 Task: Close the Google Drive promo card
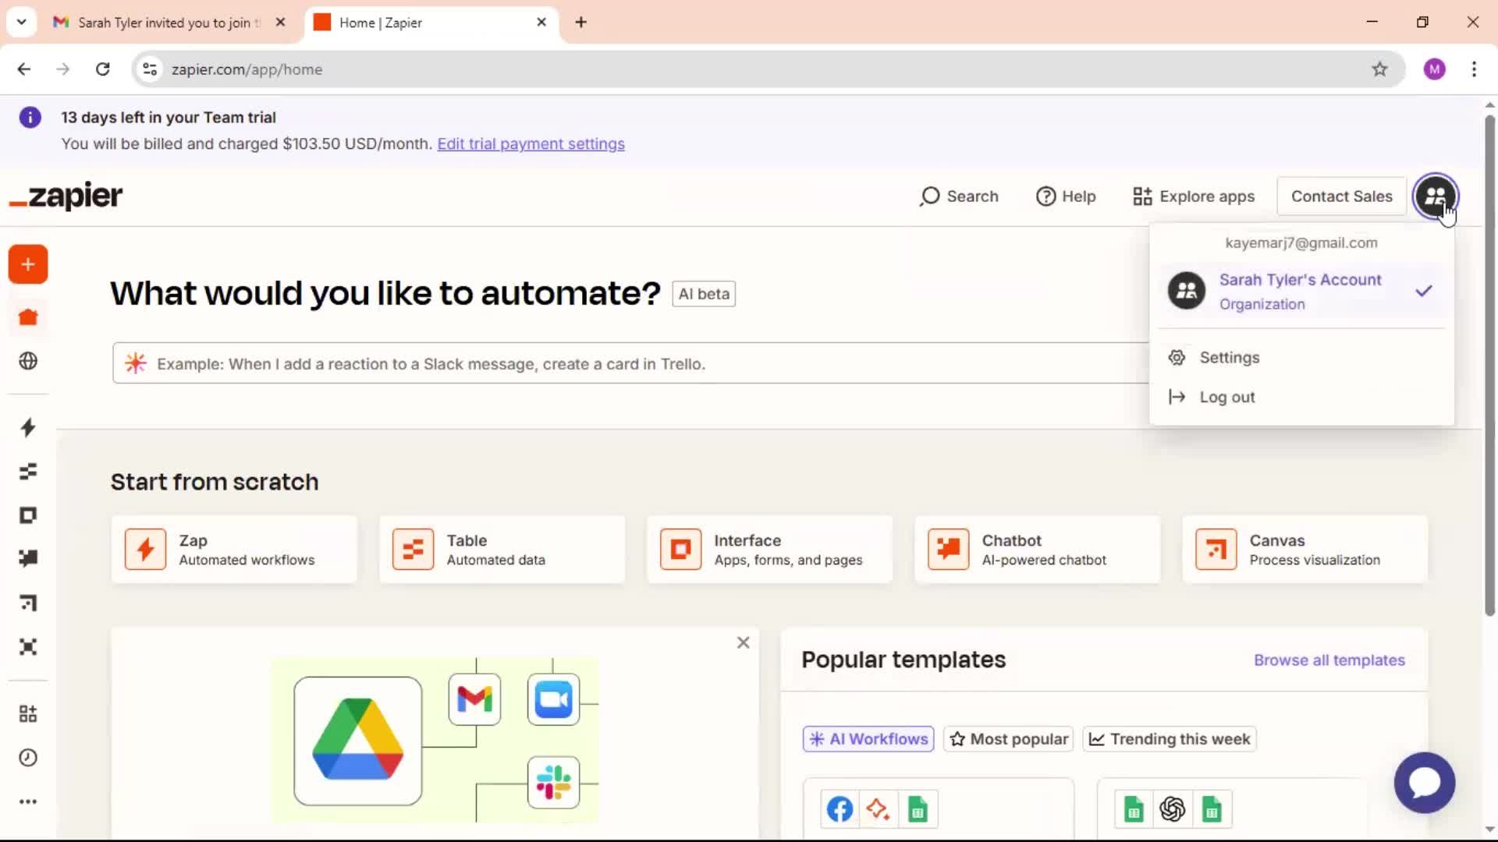point(743,643)
